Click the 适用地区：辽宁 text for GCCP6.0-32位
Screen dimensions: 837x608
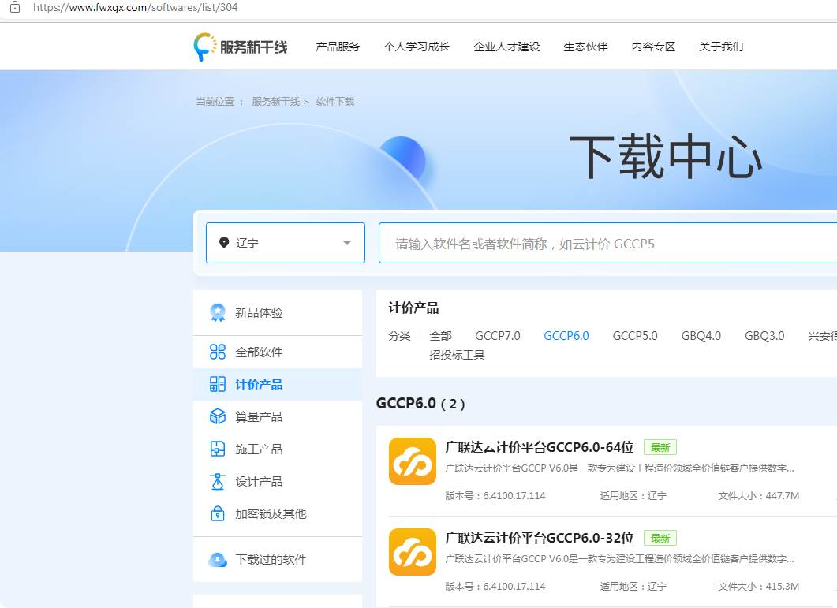pos(633,587)
